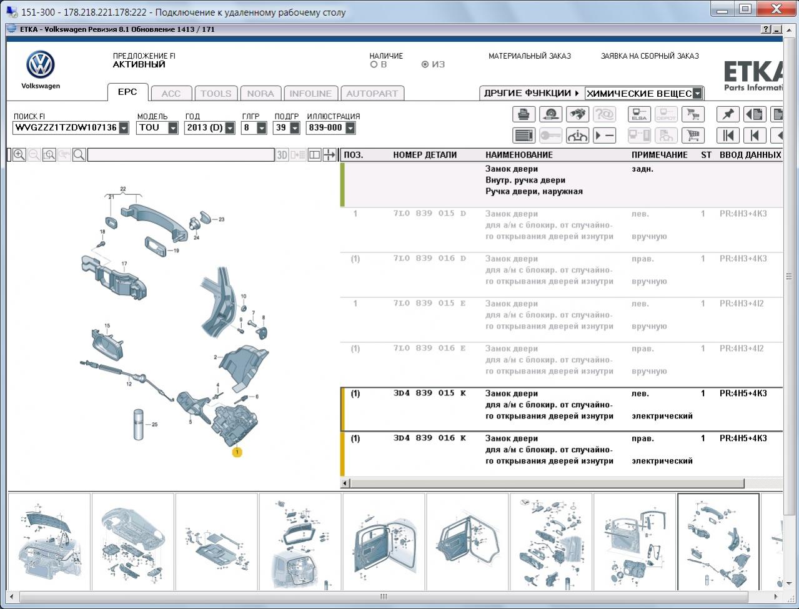
Task: Select the 'В' availability radio button
Action: [374, 64]
